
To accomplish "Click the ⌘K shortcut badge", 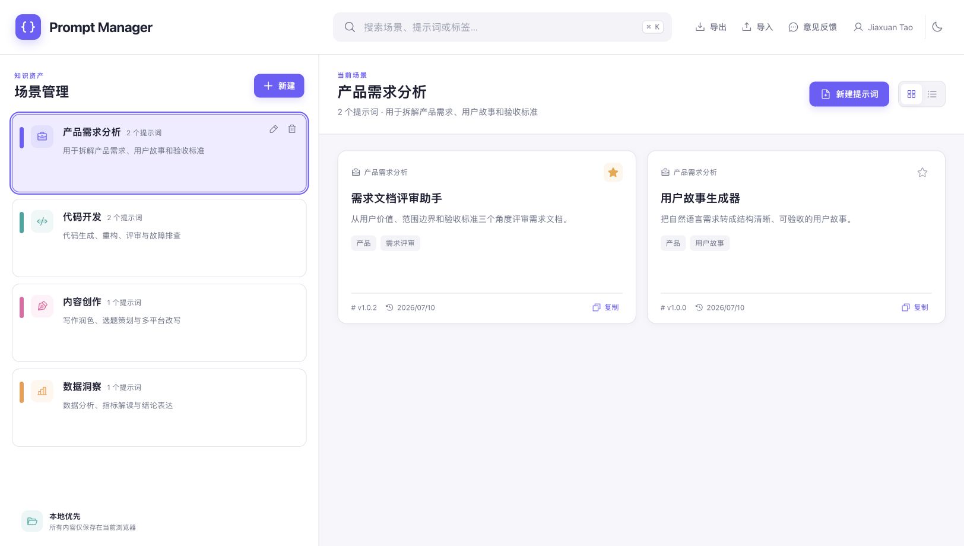I will [652, 27].
